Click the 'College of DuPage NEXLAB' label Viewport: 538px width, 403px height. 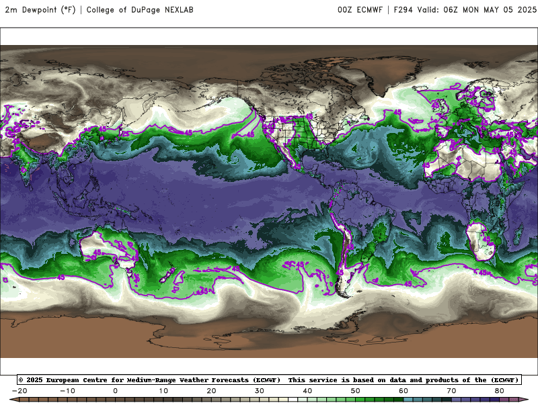(140, 9)
